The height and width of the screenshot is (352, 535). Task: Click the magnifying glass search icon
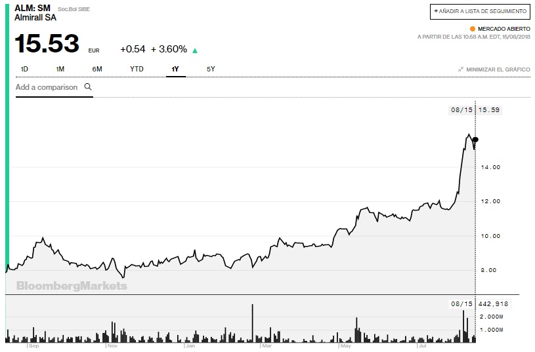pyautogui.click(x=87, y=87)
